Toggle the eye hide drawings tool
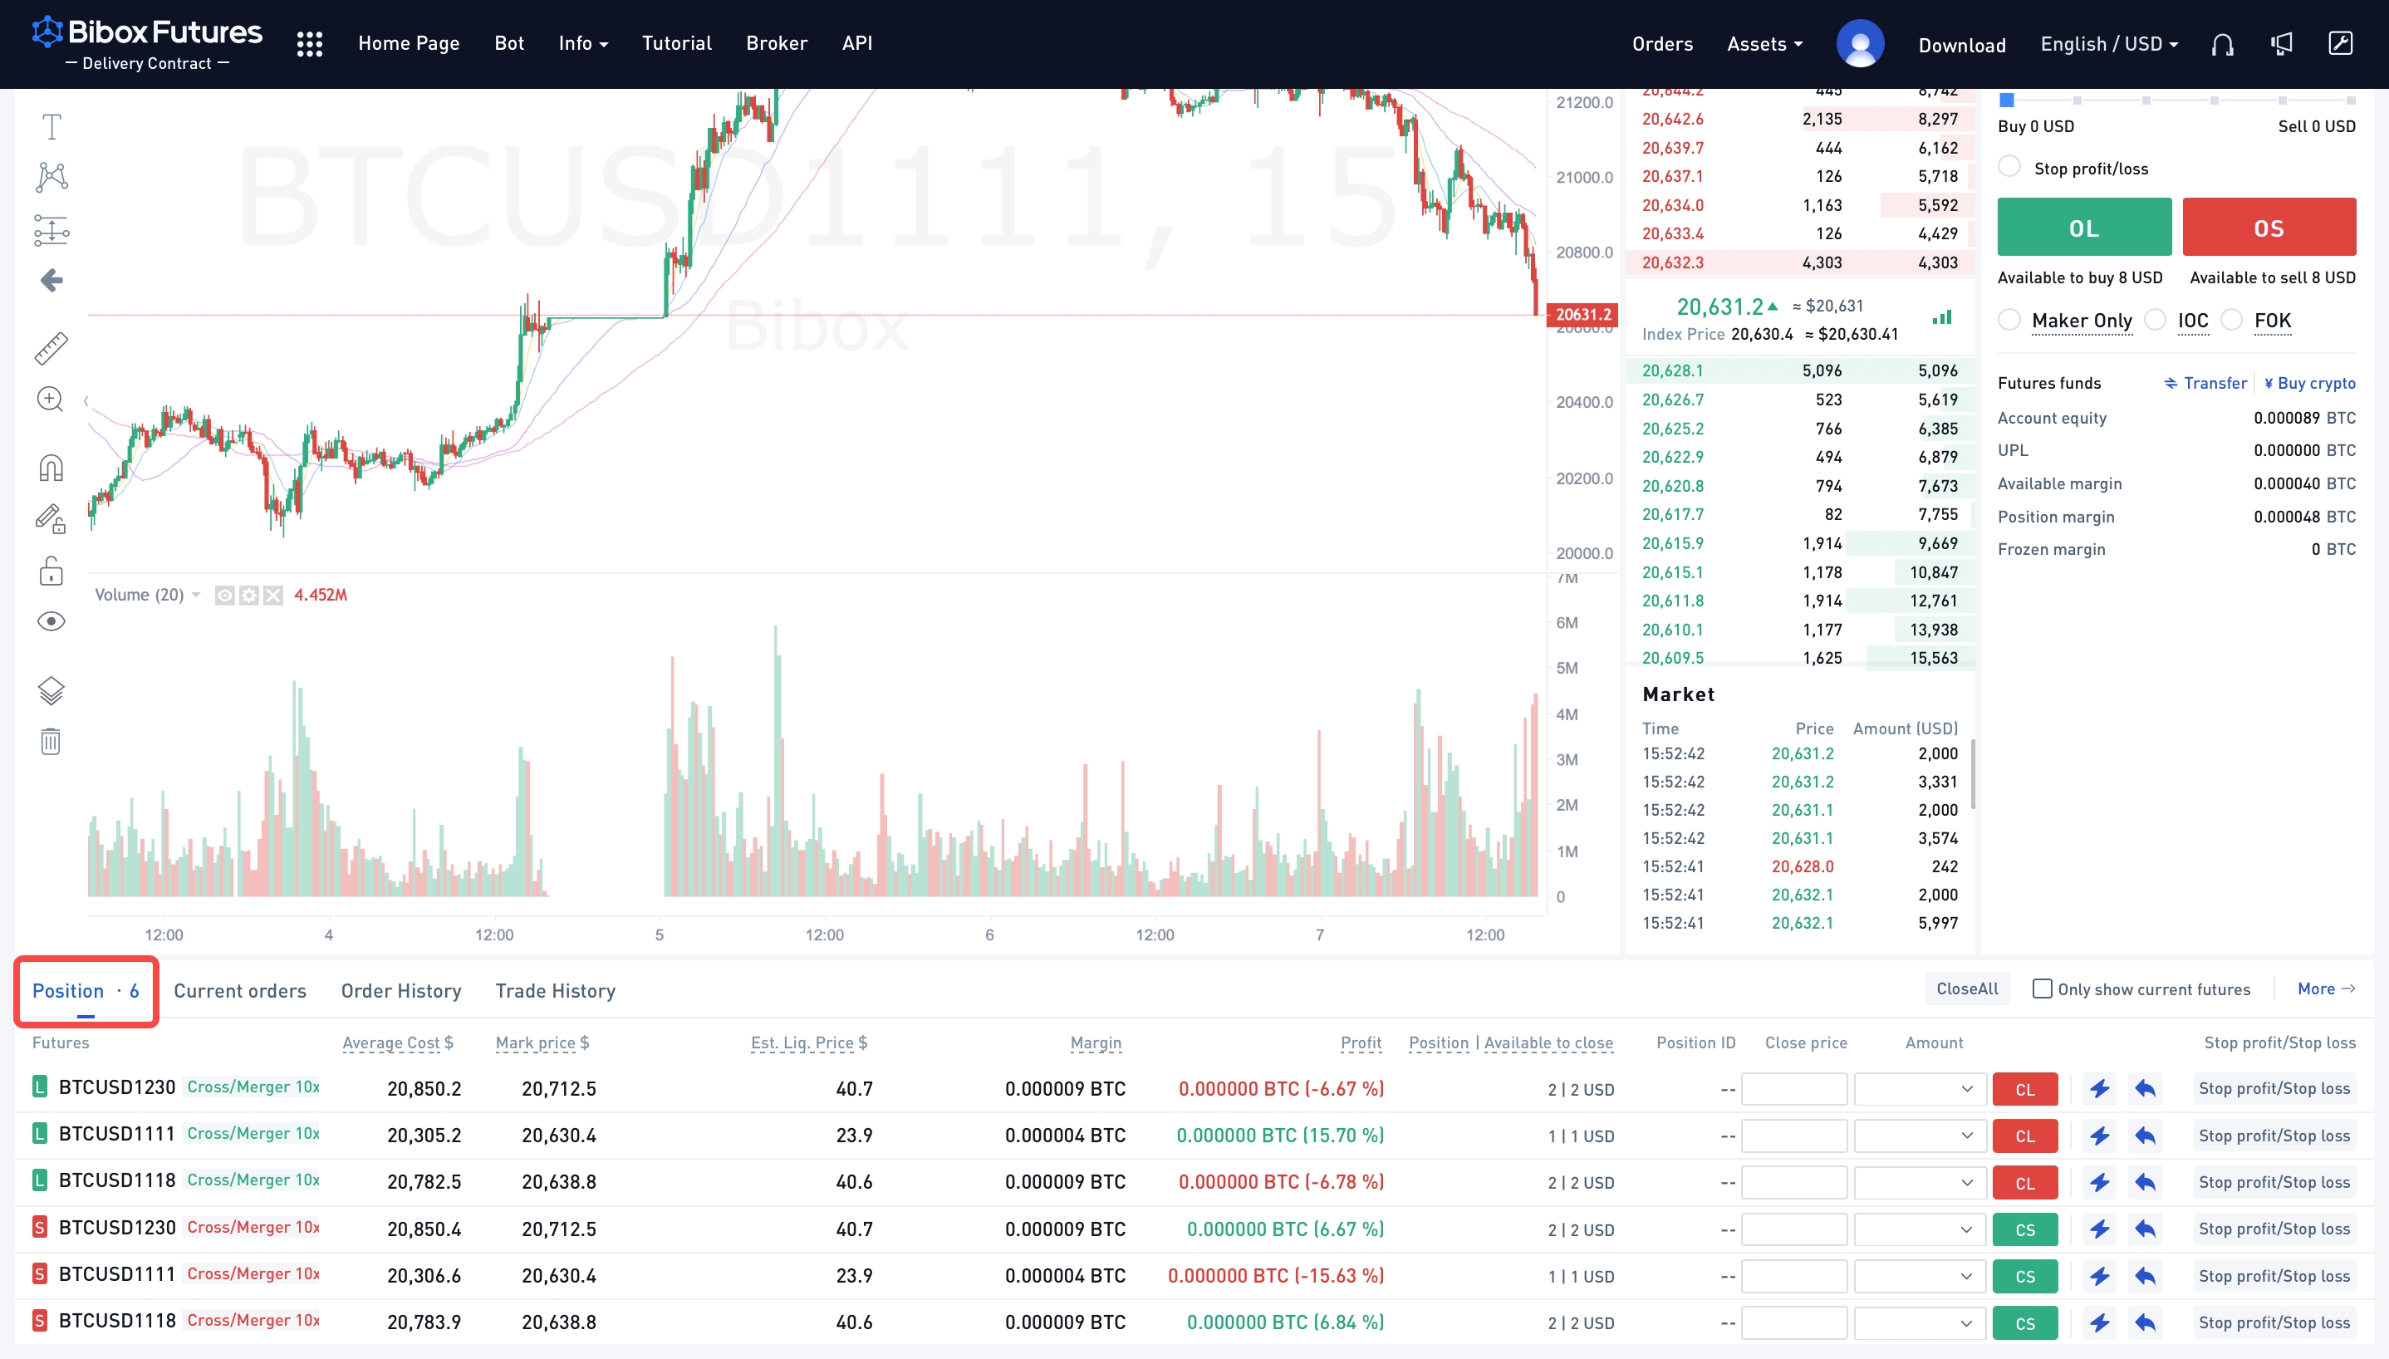This screenshot has width=2389, height=1359. [52, 621]
